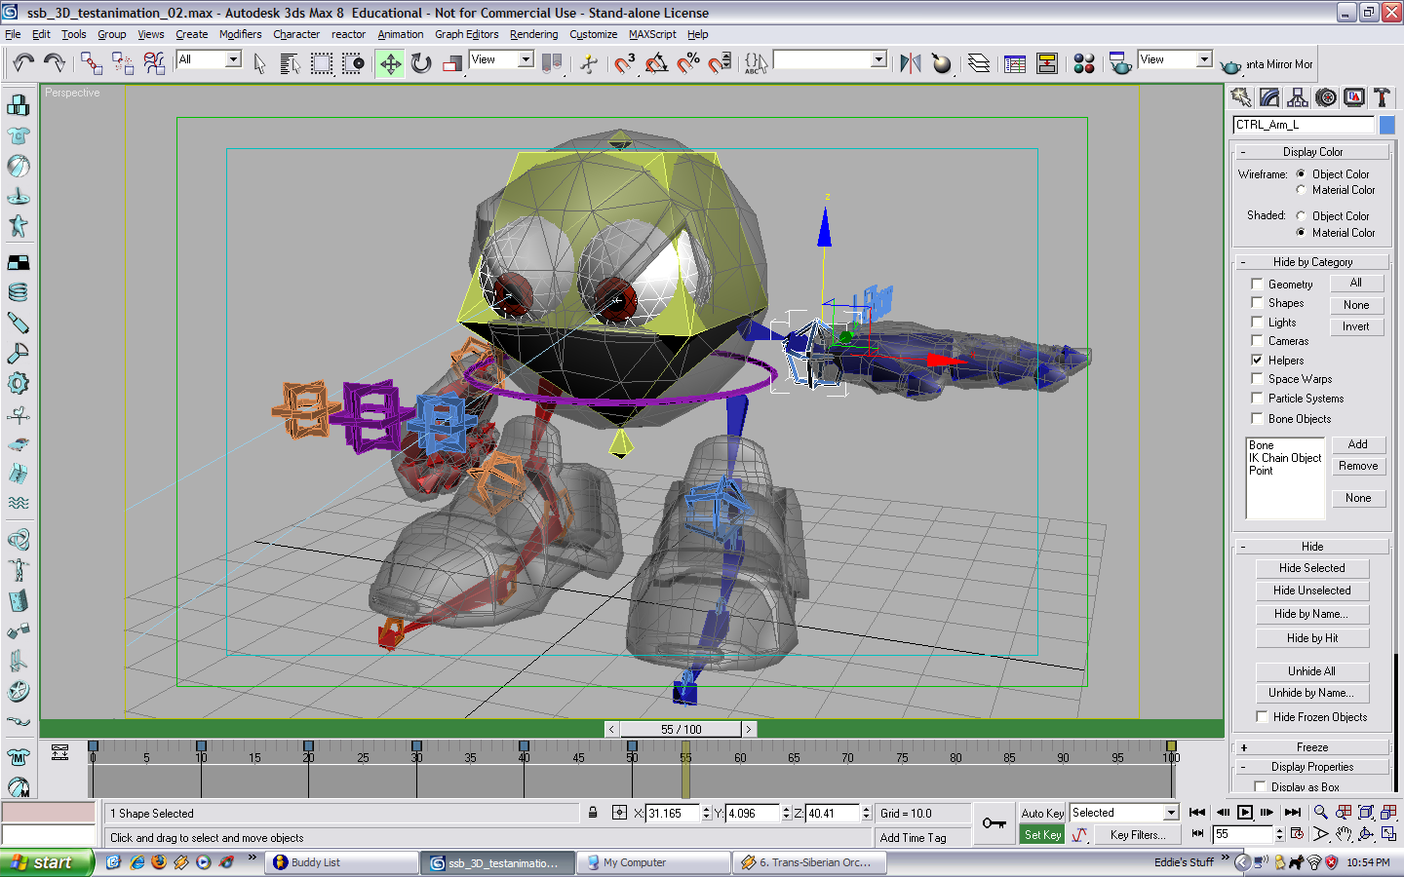The height and width of the screenshot is (877, 1404).
Task: Open the Animation menu
Action: 401,34
